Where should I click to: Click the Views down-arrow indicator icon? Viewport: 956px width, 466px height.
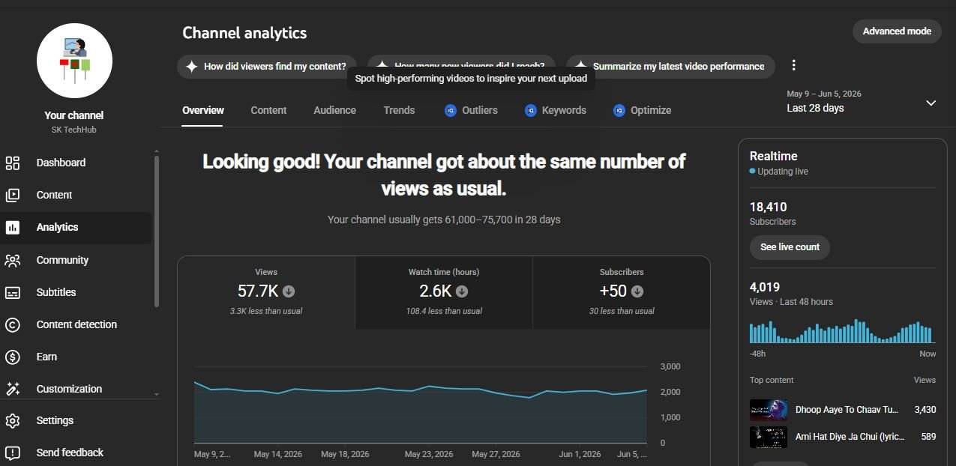pos(289,291)
